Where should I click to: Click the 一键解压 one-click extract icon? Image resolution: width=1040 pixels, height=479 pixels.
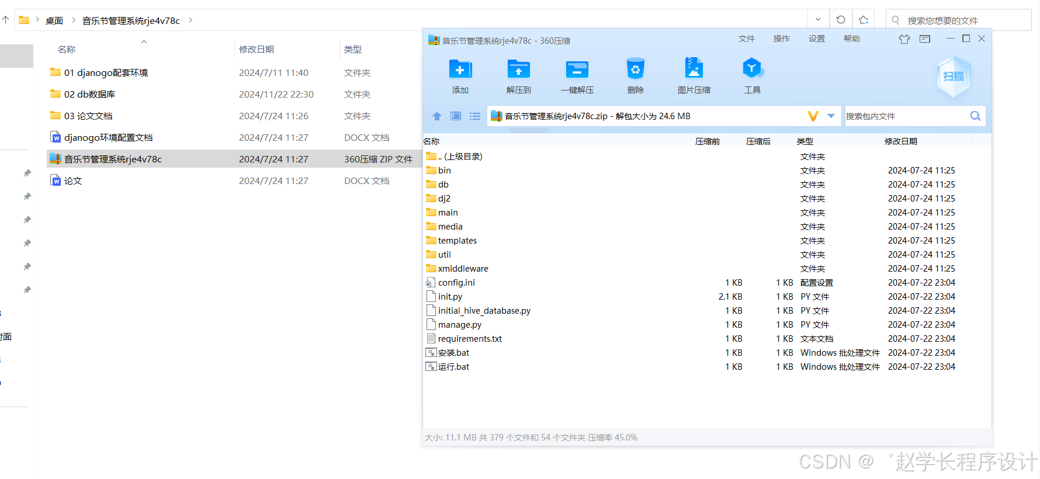pyautogui.click(x=577, y=70)
